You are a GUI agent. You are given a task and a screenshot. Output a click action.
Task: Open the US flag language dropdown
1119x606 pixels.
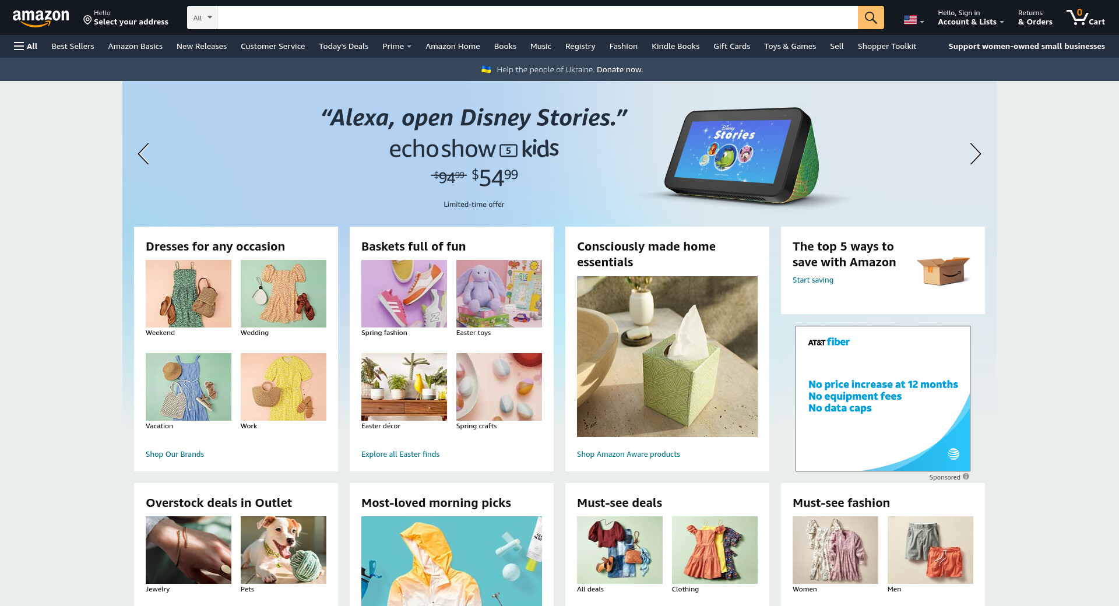(x=914, y=20)
